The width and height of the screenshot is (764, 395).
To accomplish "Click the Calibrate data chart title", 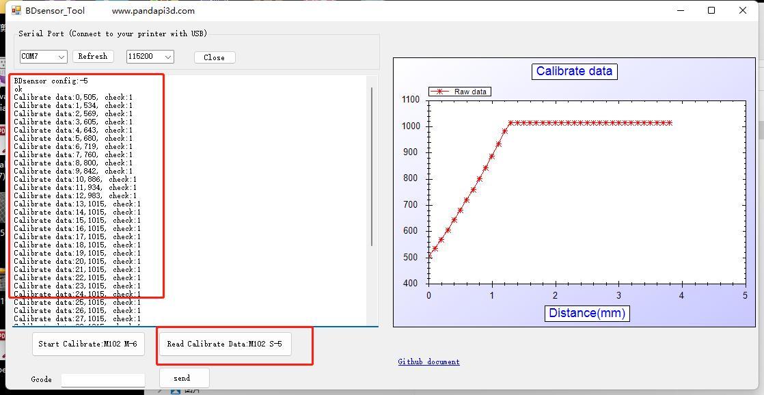I will (574, 71).
